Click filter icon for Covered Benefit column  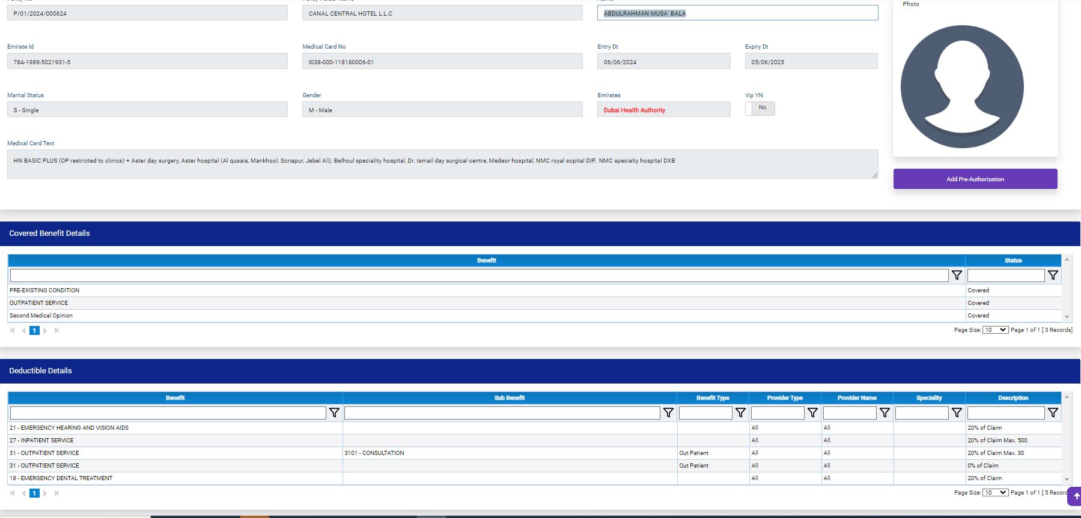click(957, 276)
